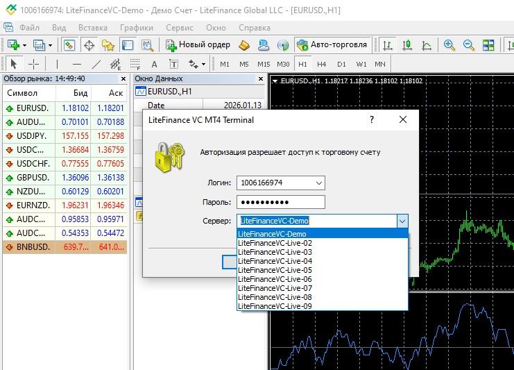Open the Profiles dropdown arrow
The image size is (514, 370).
pyautogui.click(x=50, y=45)
